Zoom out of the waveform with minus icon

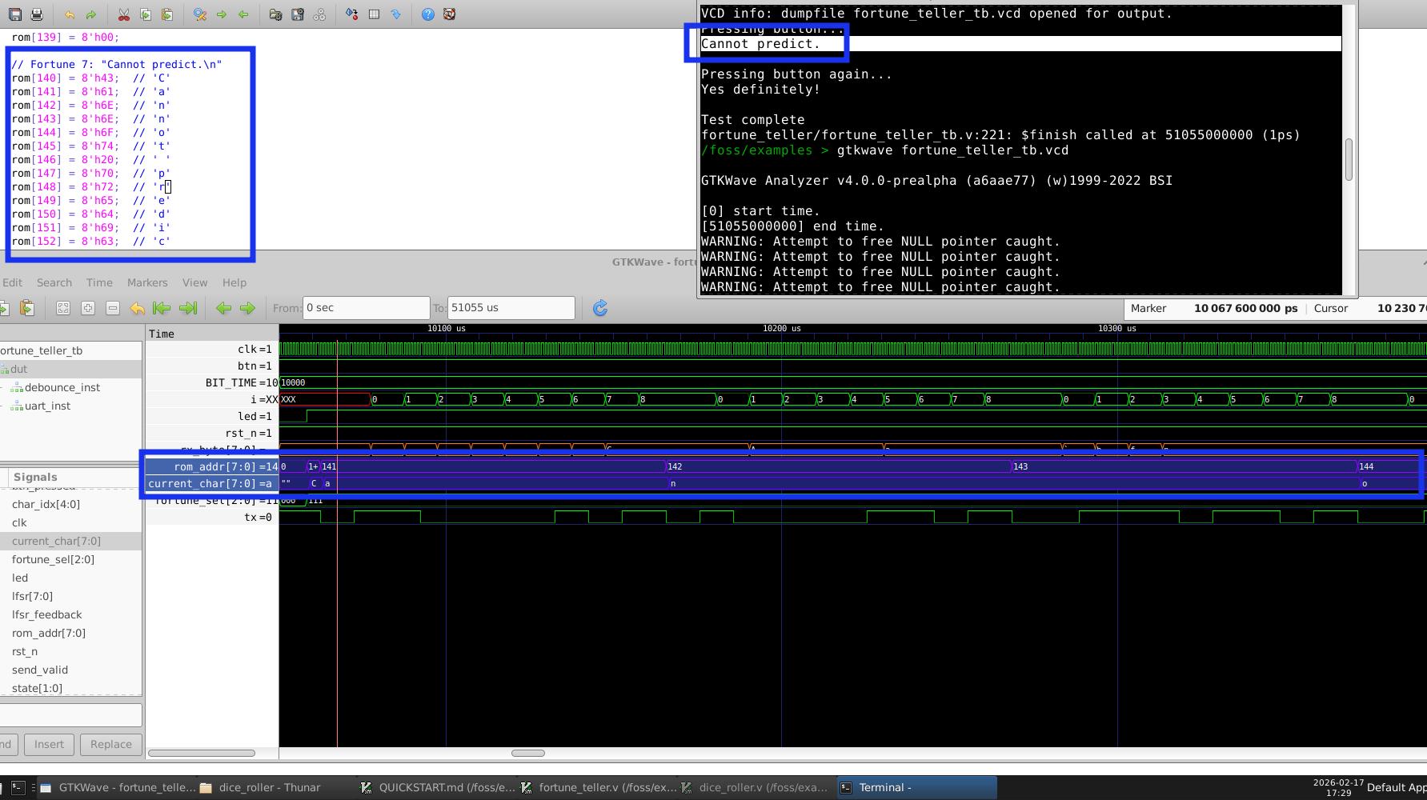[x=113, y=308]
